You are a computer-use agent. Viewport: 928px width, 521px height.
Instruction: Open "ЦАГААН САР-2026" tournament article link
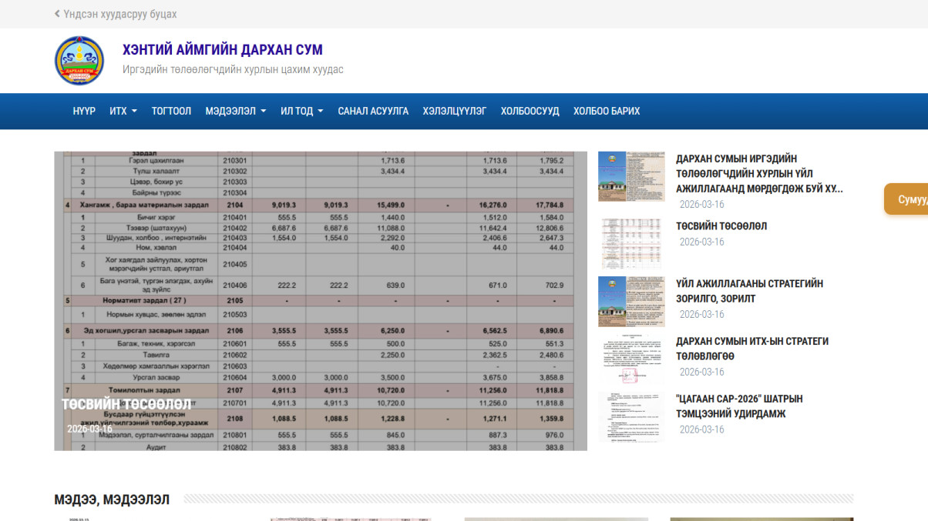[x=738, y=406]
